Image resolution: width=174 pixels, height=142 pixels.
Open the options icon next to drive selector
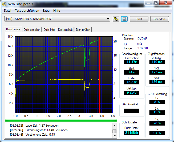point(116,19)
